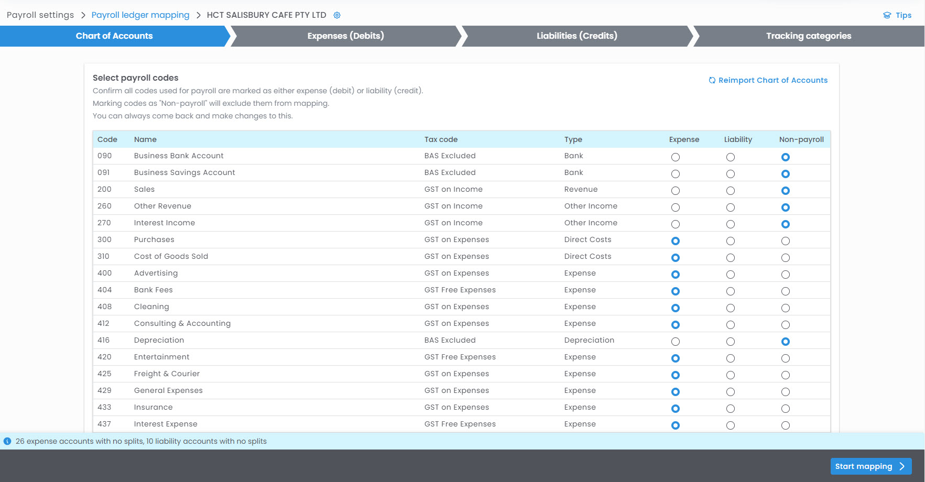The image size is (925, 482).
Task: Click the Reimport refresh arrows icon
Action: pos(712,80)
